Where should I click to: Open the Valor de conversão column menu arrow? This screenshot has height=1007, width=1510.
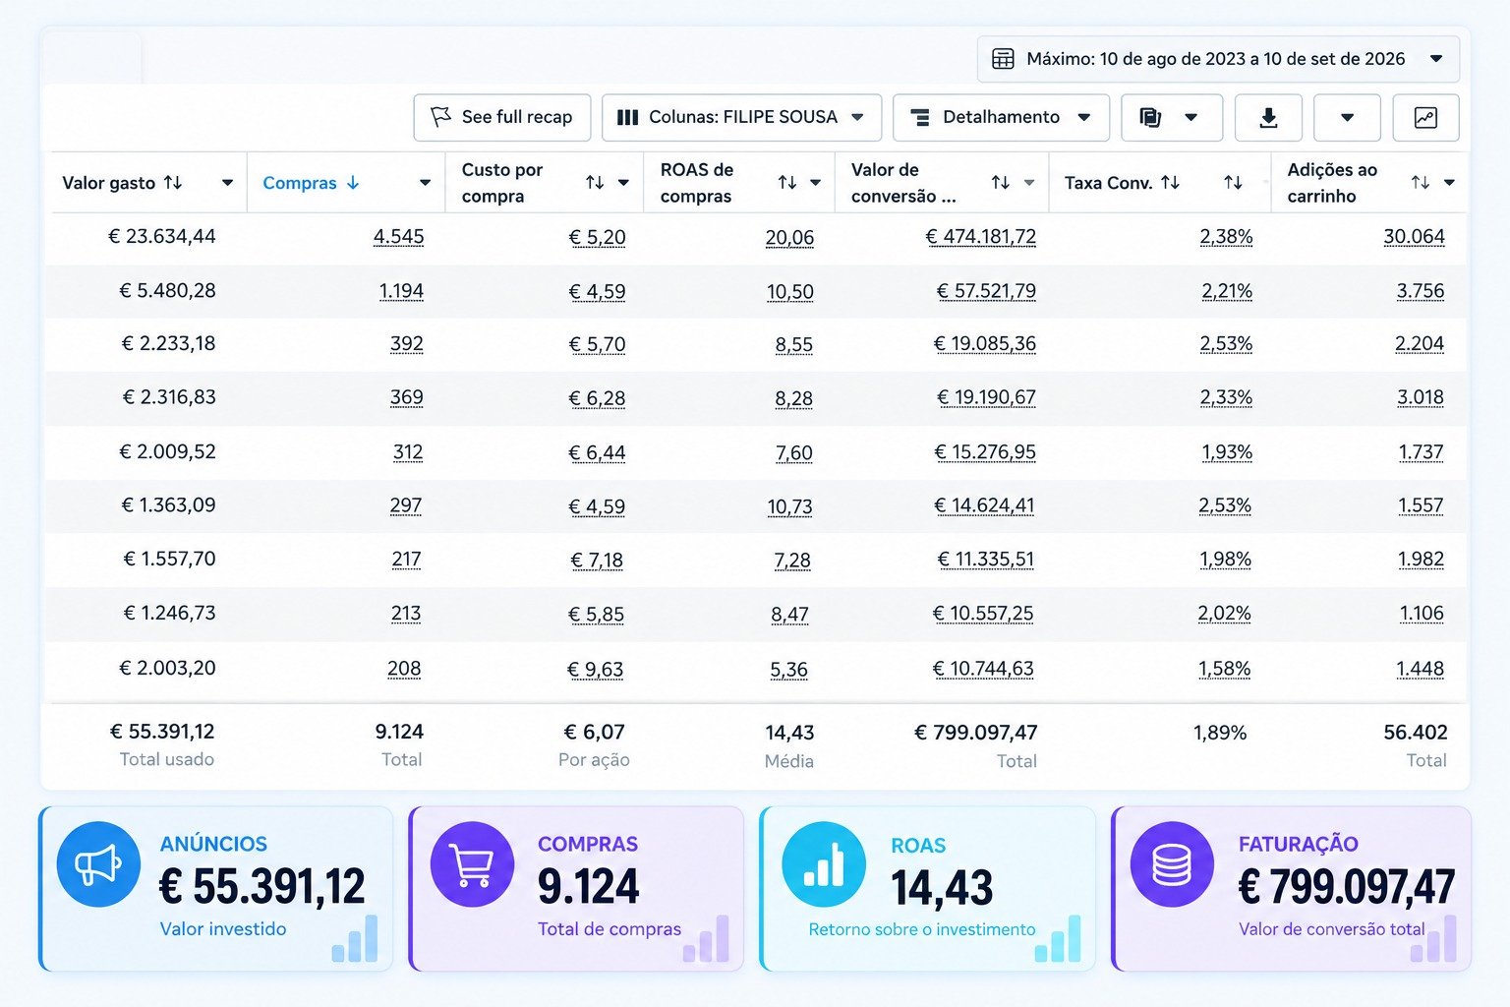click(x=1029, y=183)
